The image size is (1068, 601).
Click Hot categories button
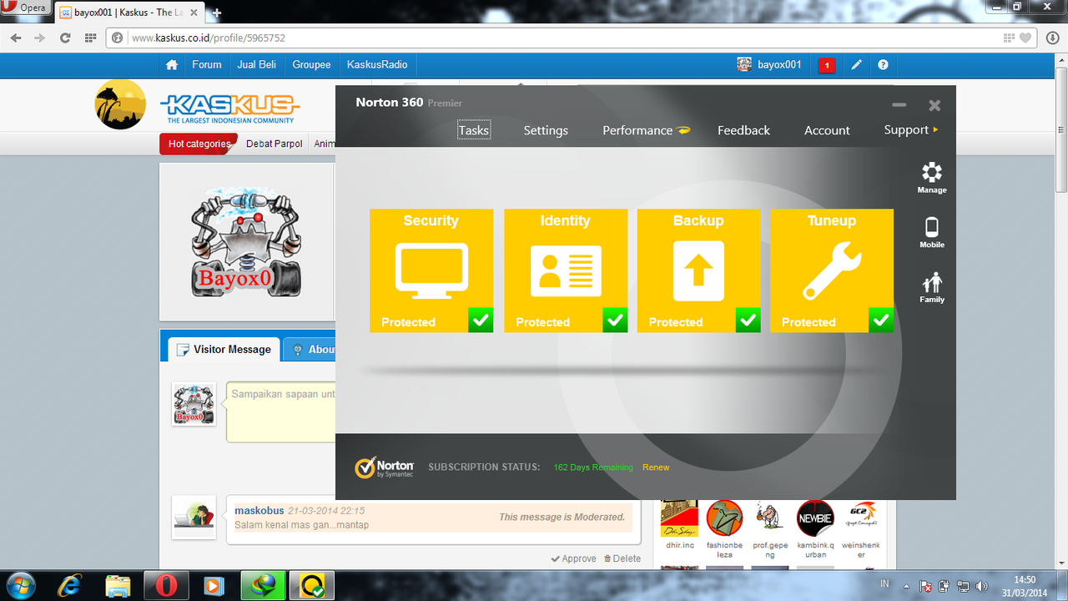pyautogui.click(x=199, y=144)
